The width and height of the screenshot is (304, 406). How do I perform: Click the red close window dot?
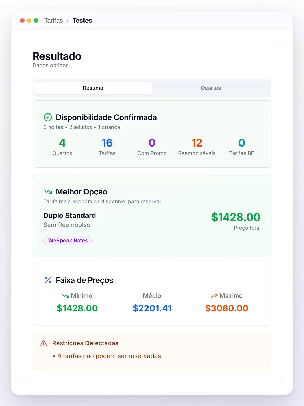pos(22,21)
